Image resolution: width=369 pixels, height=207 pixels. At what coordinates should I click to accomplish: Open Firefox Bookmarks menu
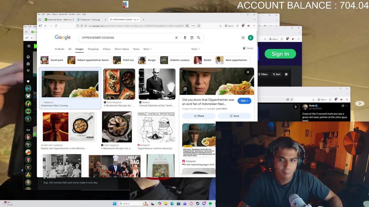click(63, 14)
